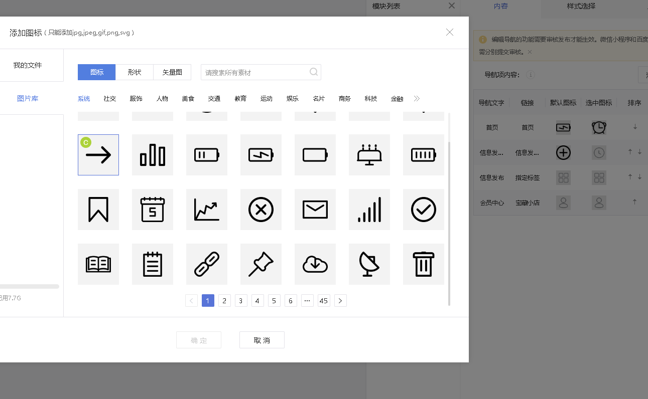Choose the pushpin icon
The width and height of the screenshot is (648, 399).
(x=261, y=264)
